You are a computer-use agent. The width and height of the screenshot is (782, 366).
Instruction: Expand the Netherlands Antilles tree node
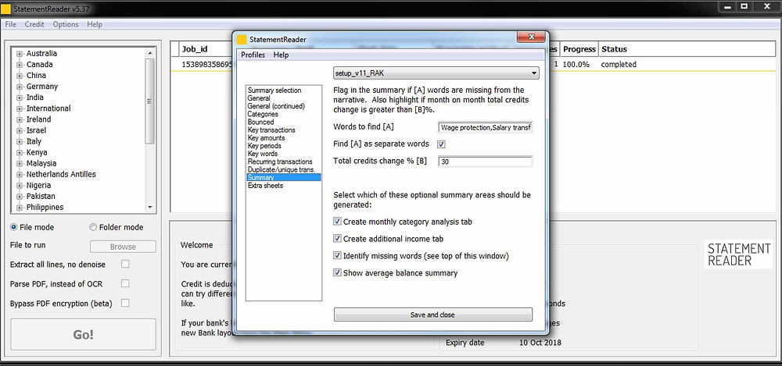[x=20, y=174]
